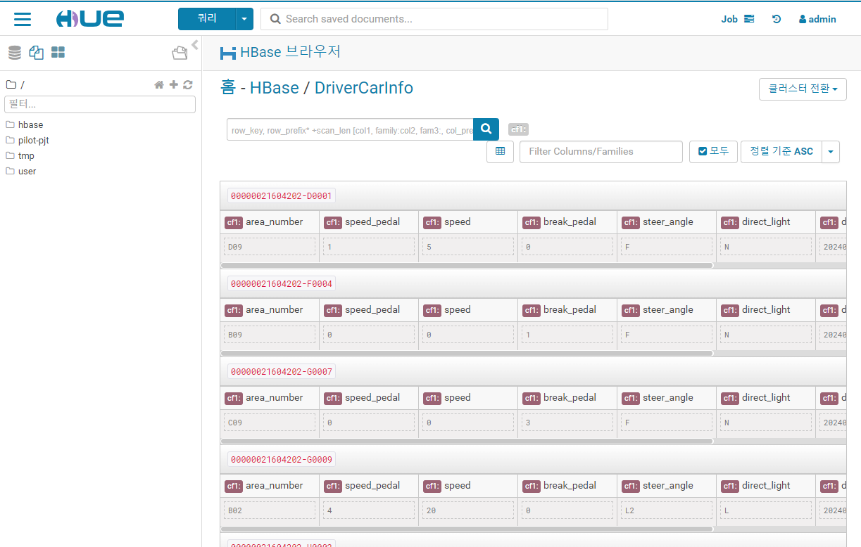Image resolution: width=861 pixels, height=547 pixels.
Task: Click cf1 tag on area_number, D0001 row
Action: pyautogui.click(x=234, y=222)
